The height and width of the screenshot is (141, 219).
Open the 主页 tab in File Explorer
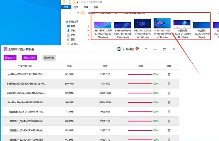click(x=76, y=7)
